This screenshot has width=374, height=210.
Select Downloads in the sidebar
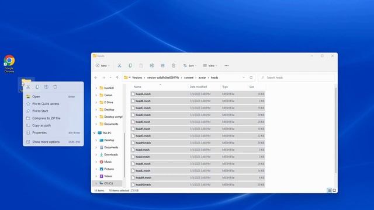pyautogui.click(x=110, y=155)
